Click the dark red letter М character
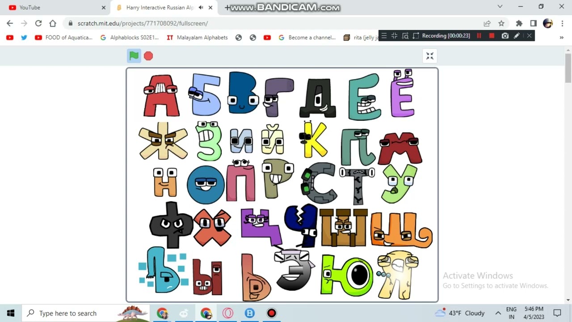This screenshot has width=572, height=322. pos(400,148)
